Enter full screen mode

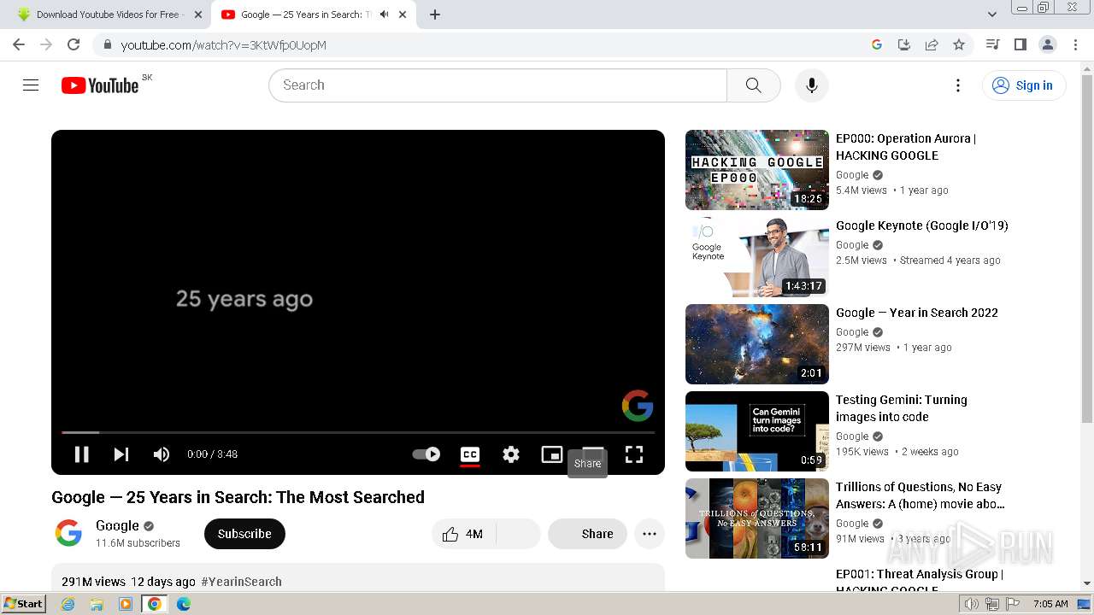[x=634, y=454]
